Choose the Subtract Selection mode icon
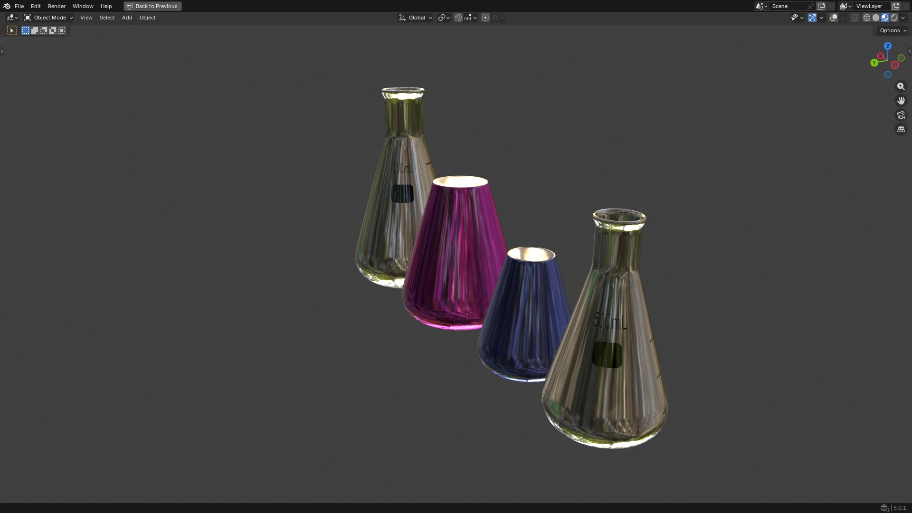 click(x=44, y=30)
